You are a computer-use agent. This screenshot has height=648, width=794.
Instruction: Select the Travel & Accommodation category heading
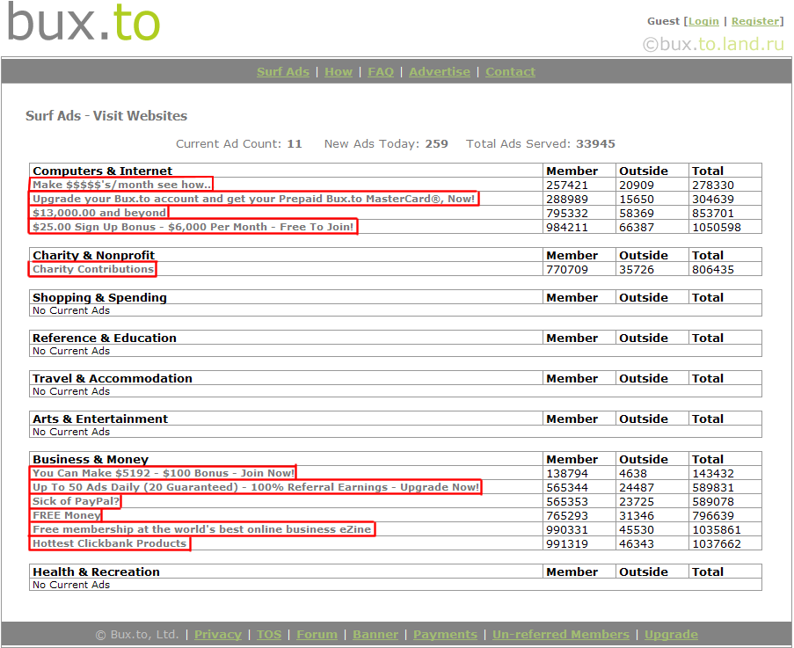coord(113,378)
